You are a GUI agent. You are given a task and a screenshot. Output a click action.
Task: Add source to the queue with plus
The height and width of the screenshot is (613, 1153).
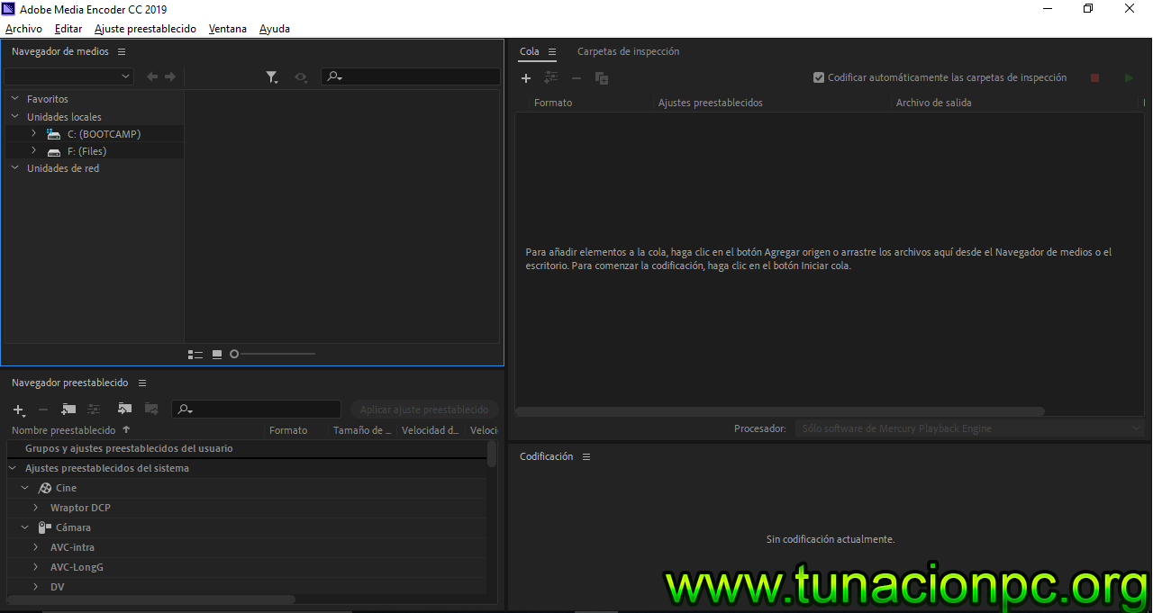[x=526, y=78]
